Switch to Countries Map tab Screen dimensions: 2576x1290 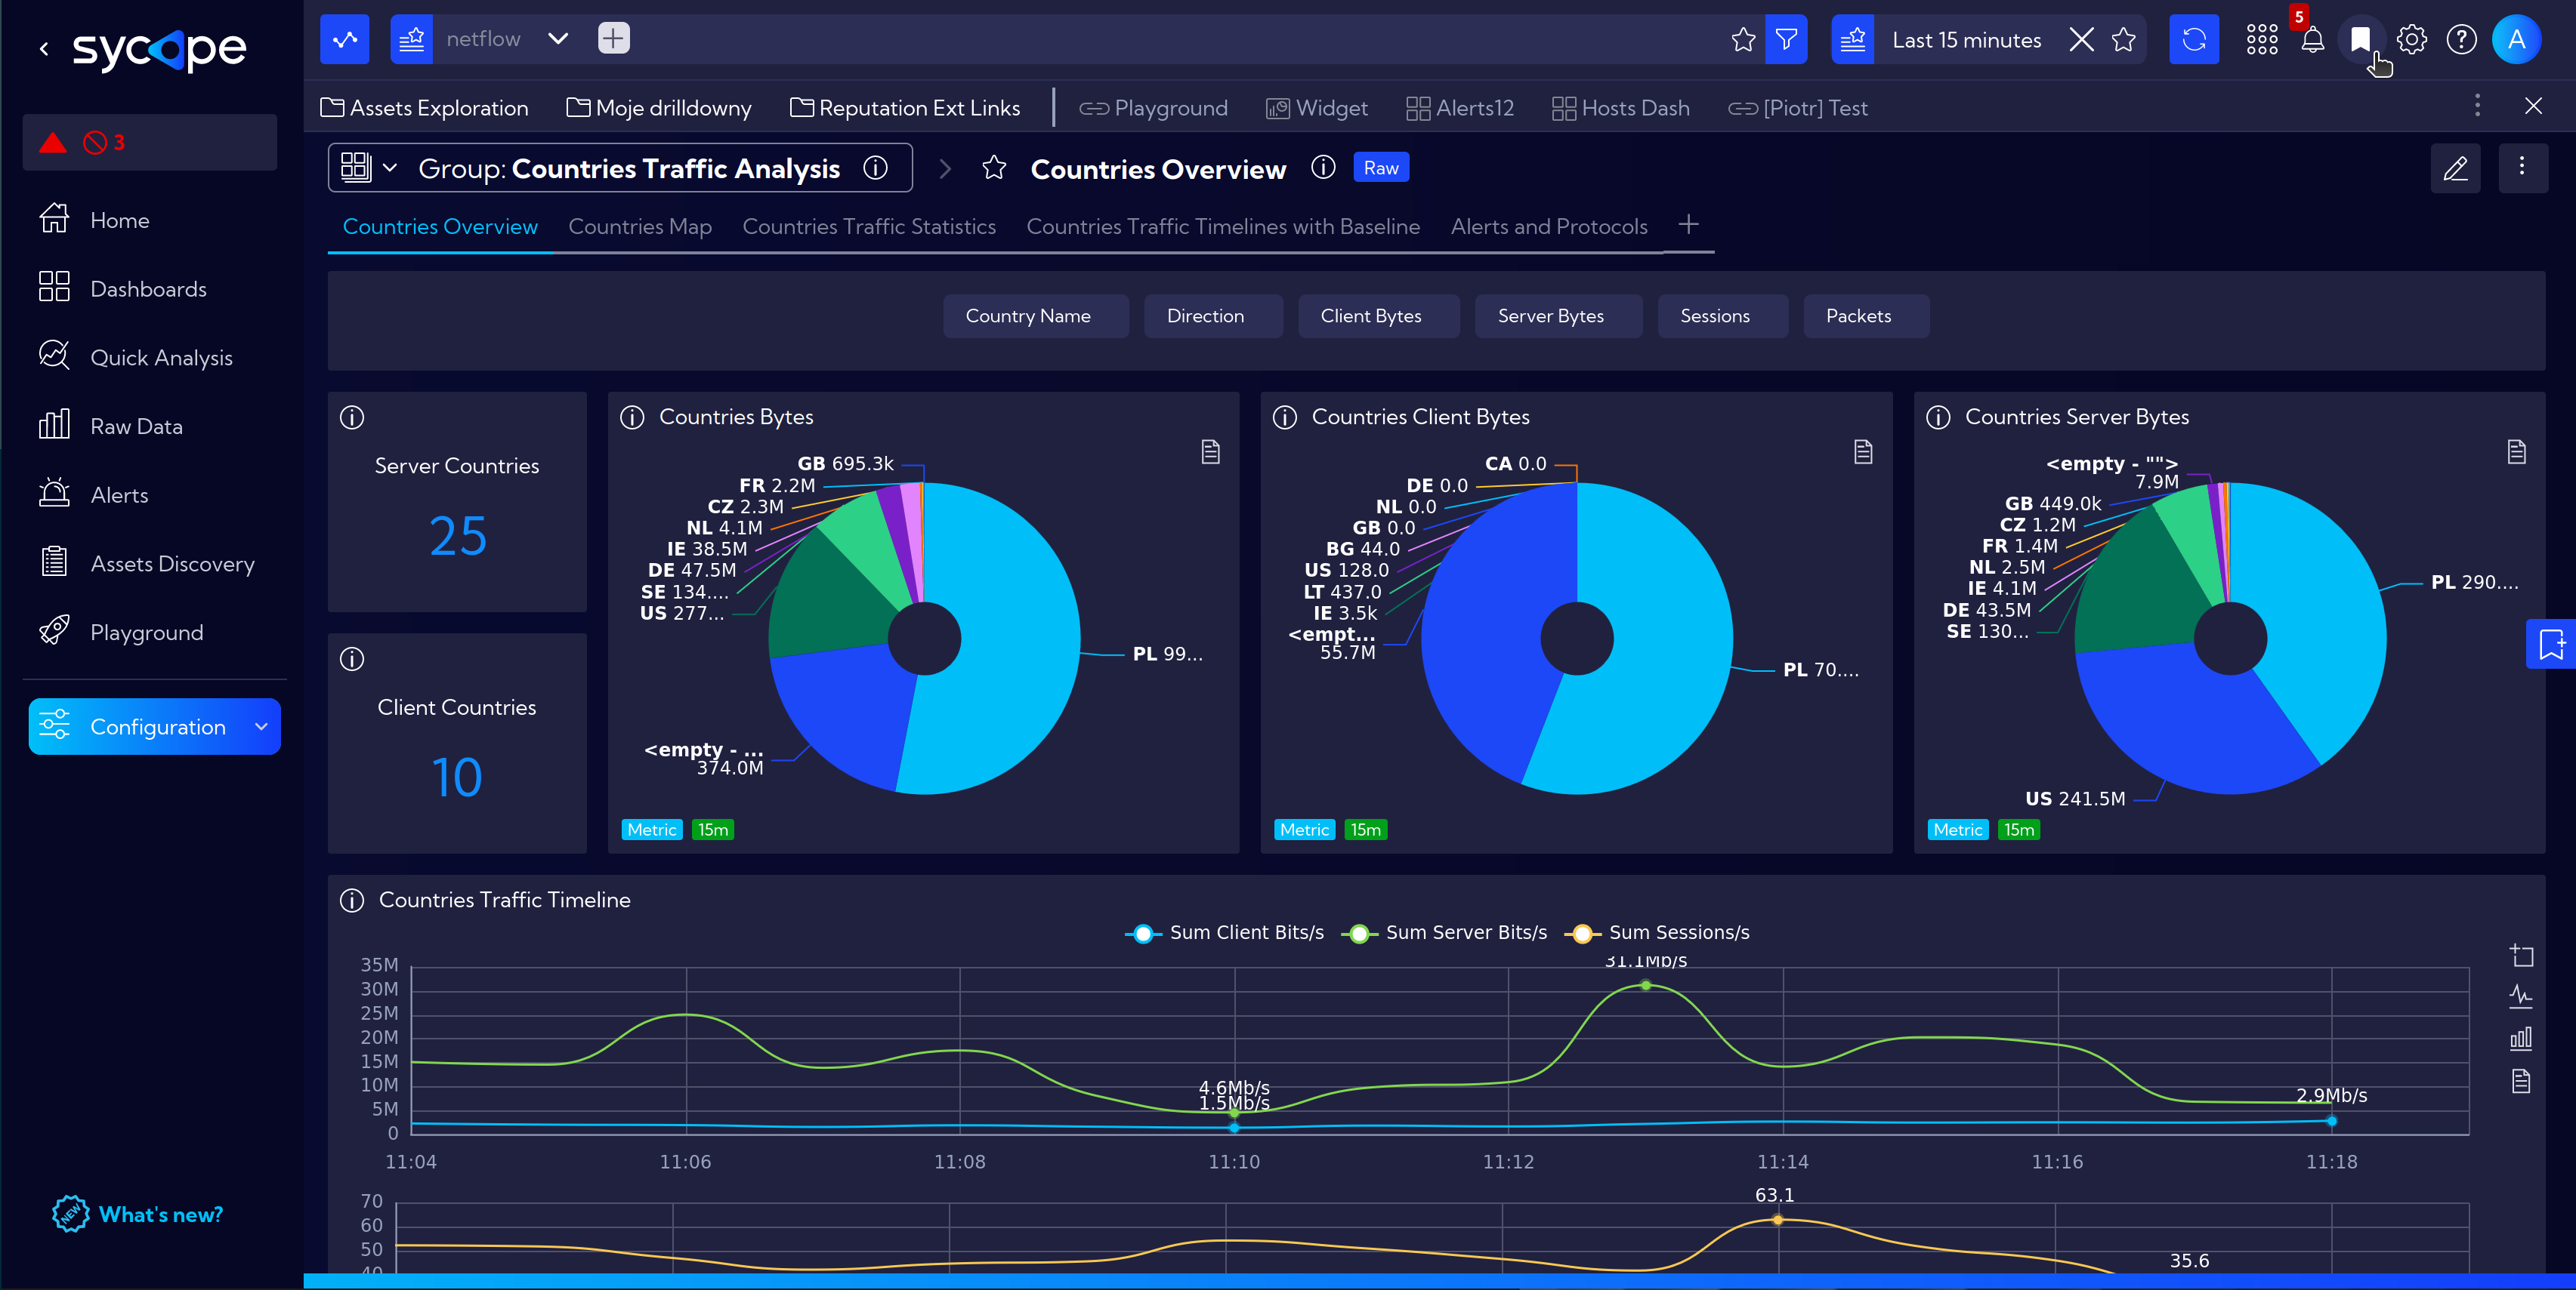point(642,227)
